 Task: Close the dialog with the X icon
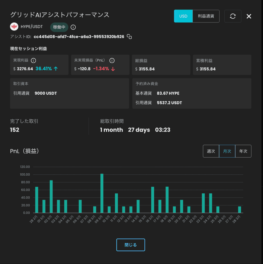(249, 16)
